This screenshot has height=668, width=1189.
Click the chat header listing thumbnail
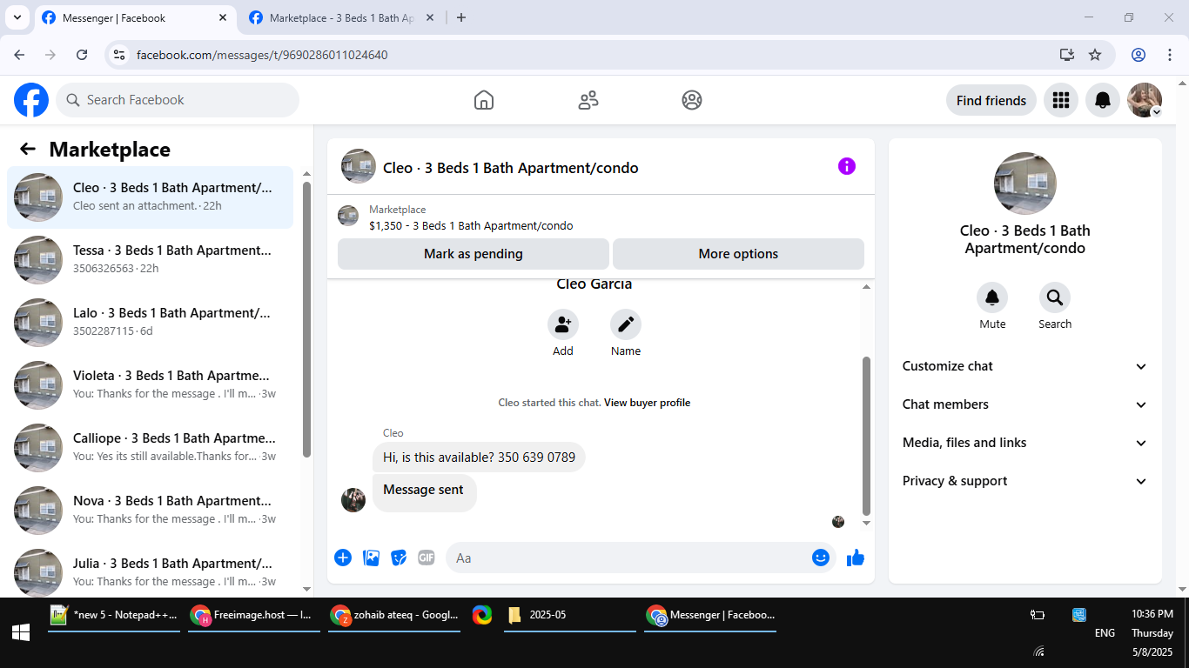point(348,216)
